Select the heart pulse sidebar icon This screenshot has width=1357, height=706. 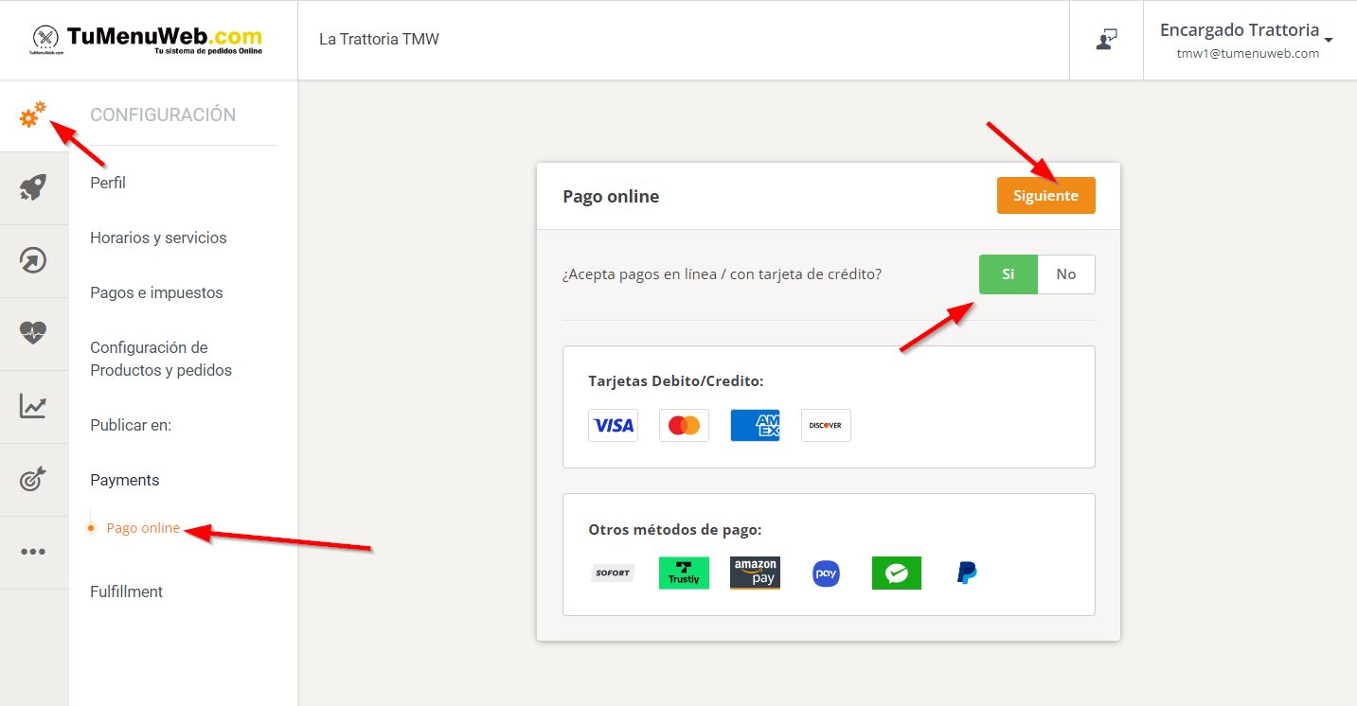click(33, 333)
